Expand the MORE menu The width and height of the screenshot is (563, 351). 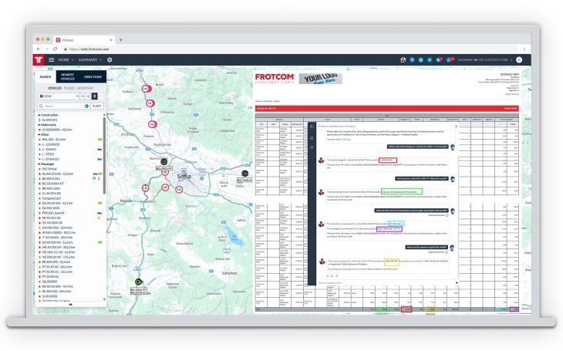click(x=66, y=59)
